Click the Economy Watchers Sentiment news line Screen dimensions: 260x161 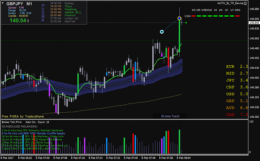click(32, 131)
